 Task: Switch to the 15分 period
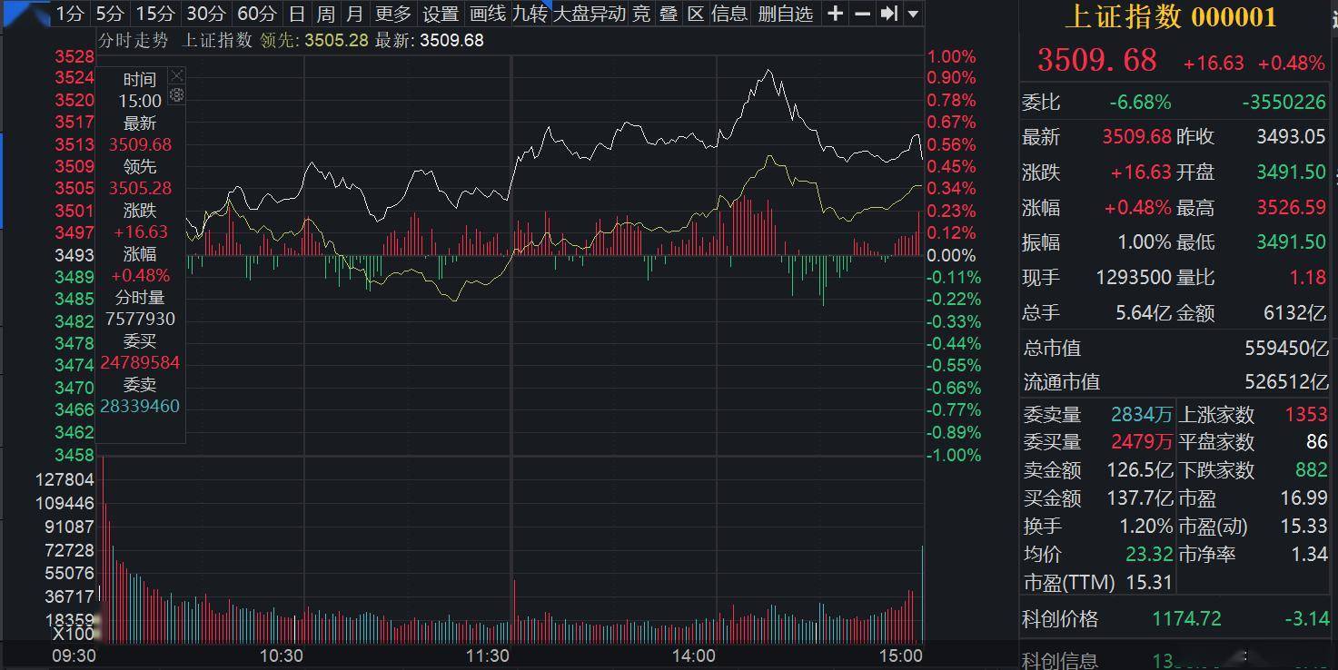pos(154,14)
